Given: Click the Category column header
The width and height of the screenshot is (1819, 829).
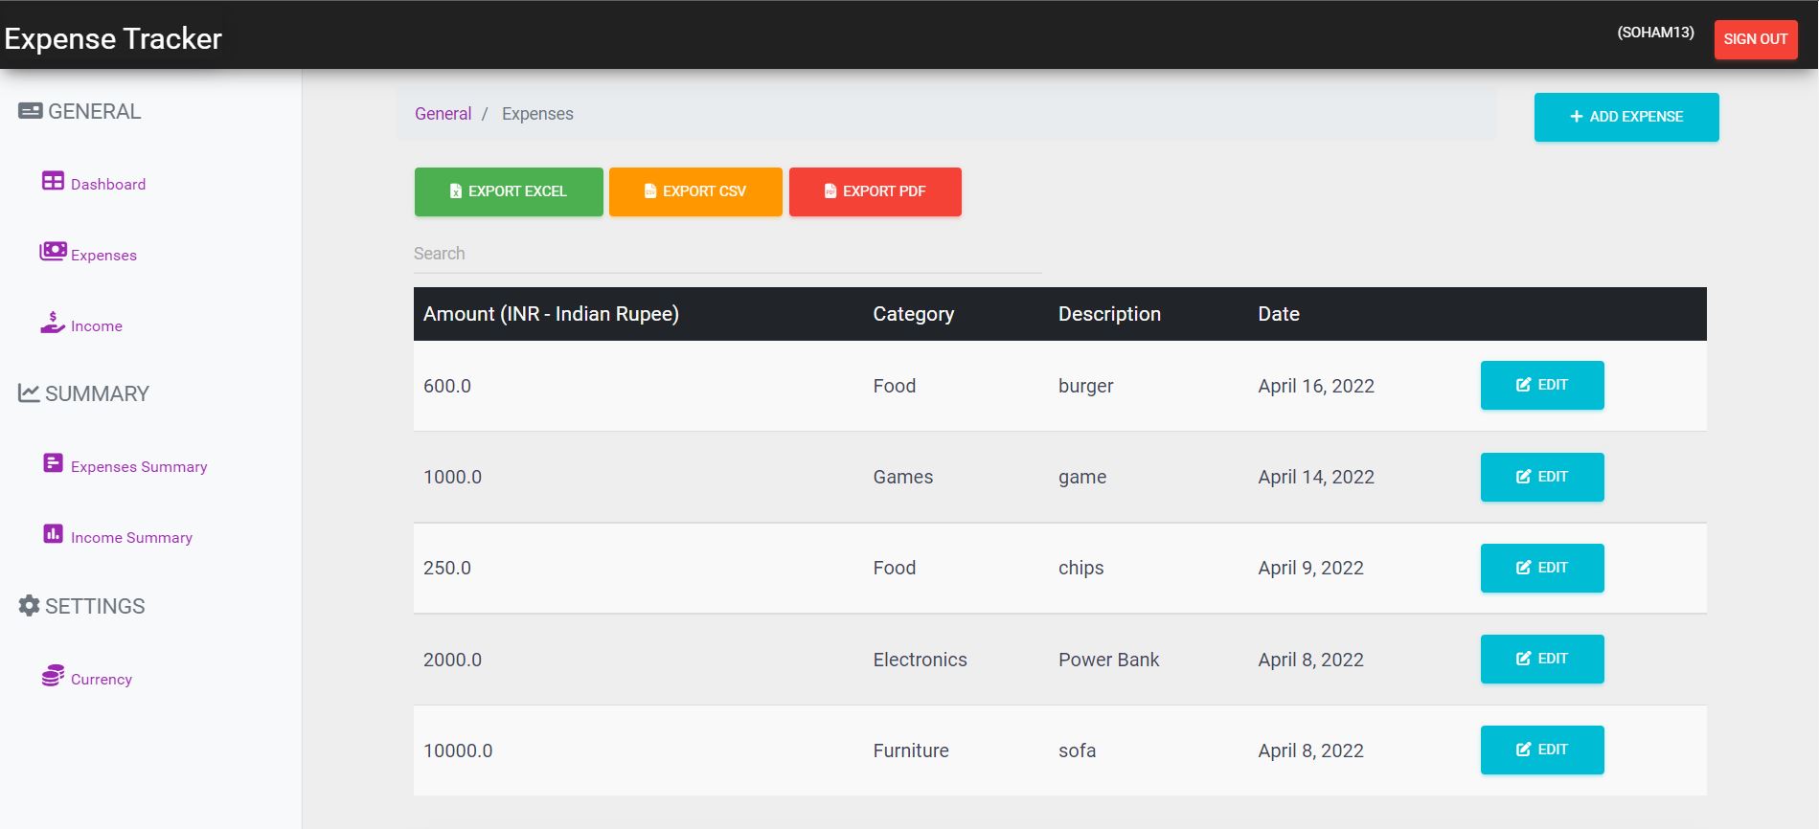Looking at the screenshot, I should 914,314.
